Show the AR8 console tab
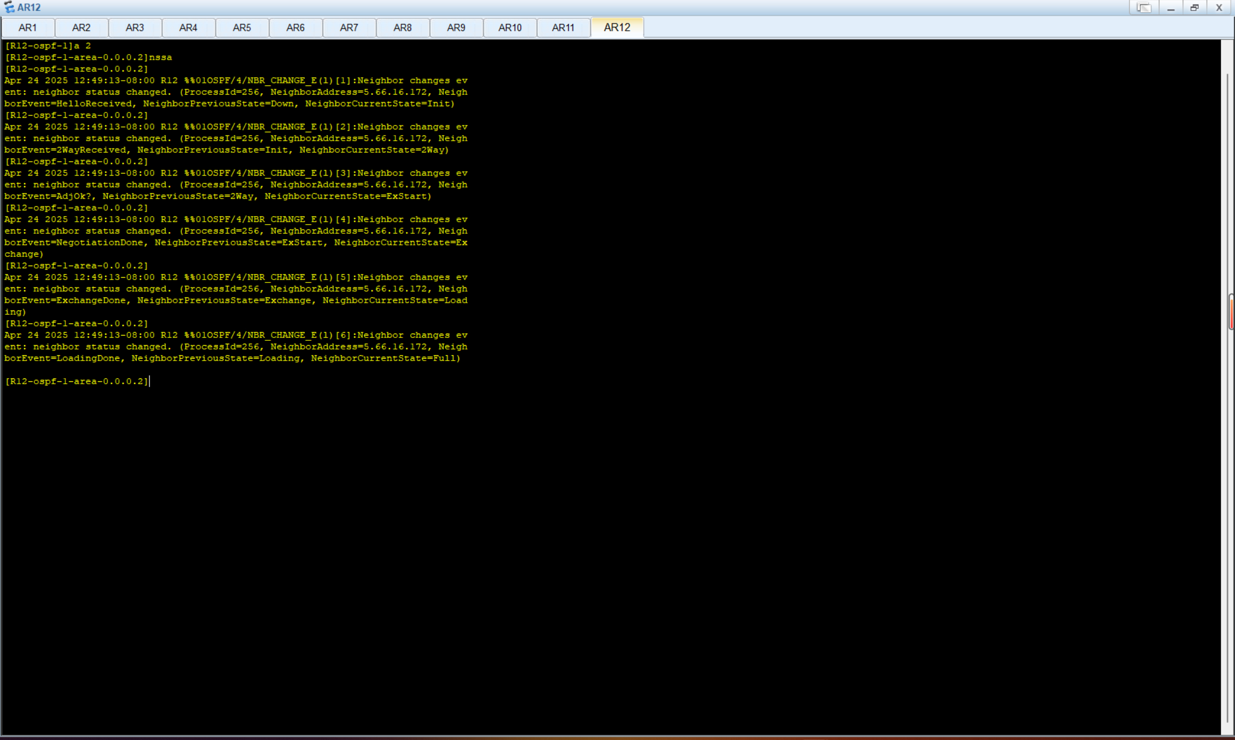Image resolution: width=1235 pixels, height=740 pixels. [403, 27]
